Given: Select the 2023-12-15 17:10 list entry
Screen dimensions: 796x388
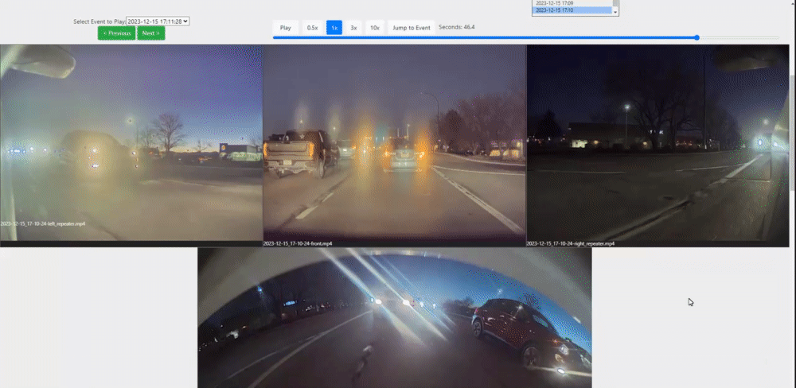Looking at the screenshot, I should tap(572, 10).
